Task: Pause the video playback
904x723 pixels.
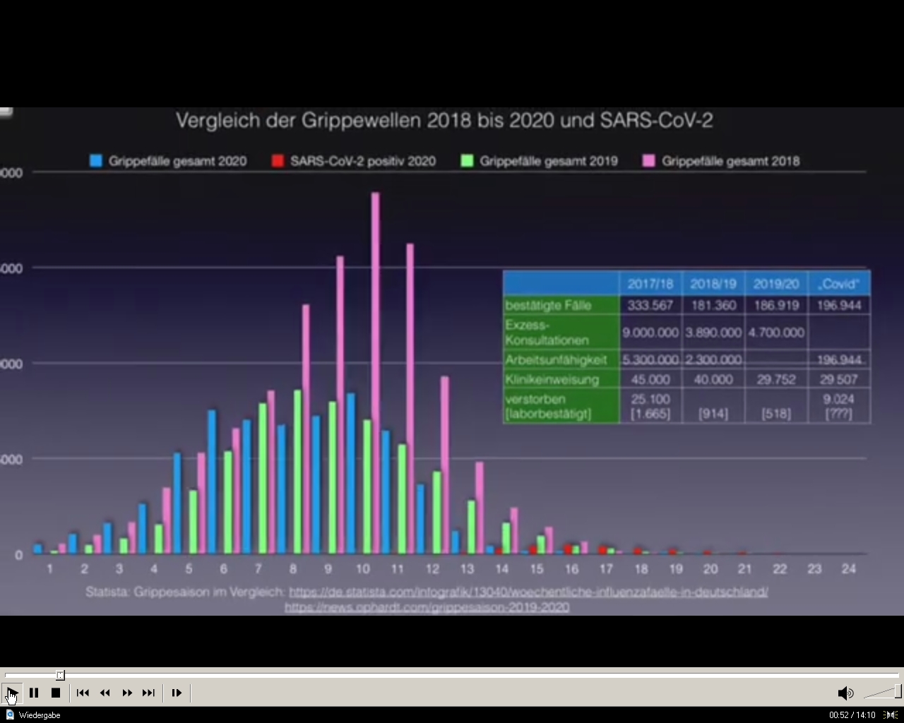Action: coord(34,693)
